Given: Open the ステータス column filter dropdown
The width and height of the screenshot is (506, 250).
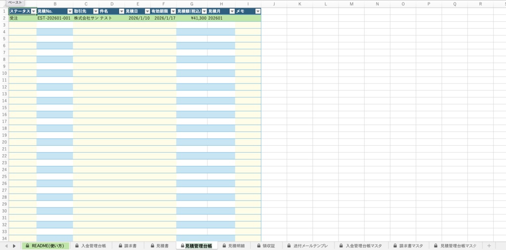Looking at the screenshot, I should [33, 11].
